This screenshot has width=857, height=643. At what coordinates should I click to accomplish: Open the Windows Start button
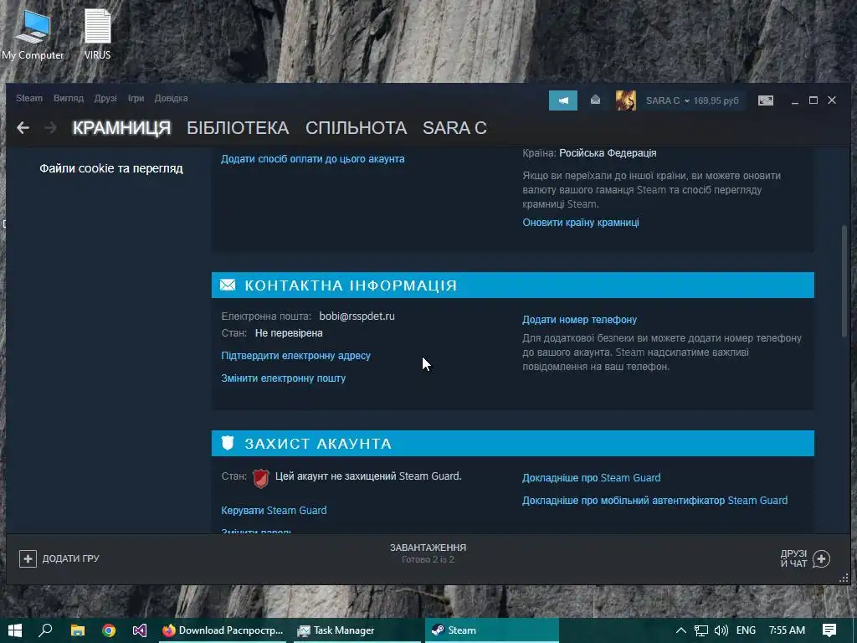[15, 630]
